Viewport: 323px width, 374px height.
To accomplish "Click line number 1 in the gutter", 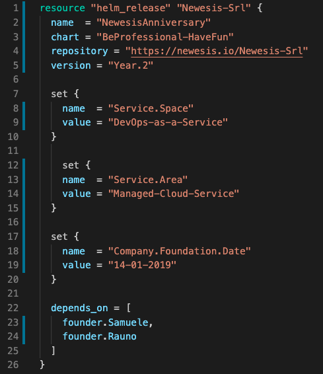I will click(x=16, y=8).
